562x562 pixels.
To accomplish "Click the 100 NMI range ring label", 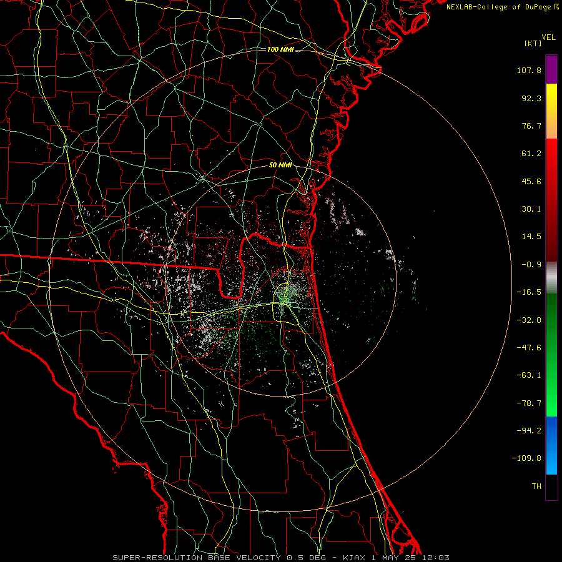I will point(280,49).
